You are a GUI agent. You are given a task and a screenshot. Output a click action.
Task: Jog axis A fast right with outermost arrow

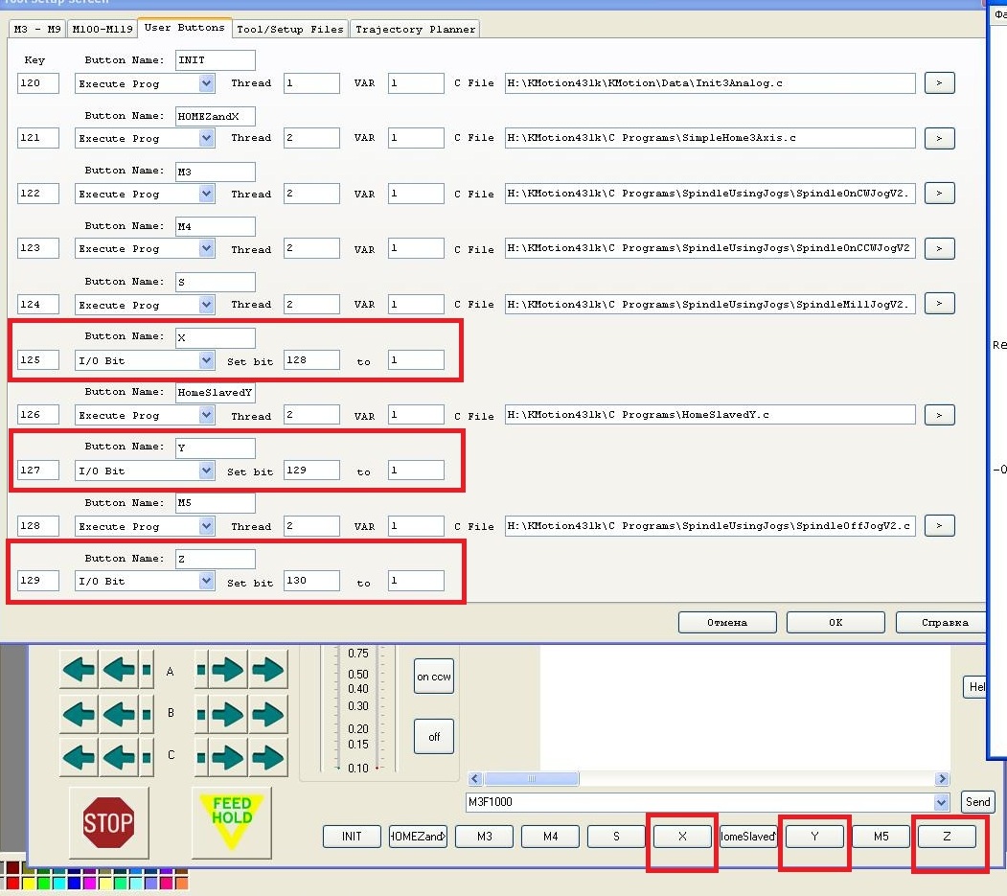(268, 670)
